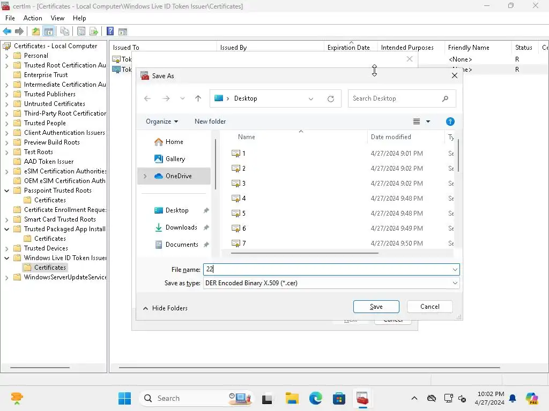Expand the Personal tree node
The width and height of the screenshot is (549, 411).
[6, 56]
